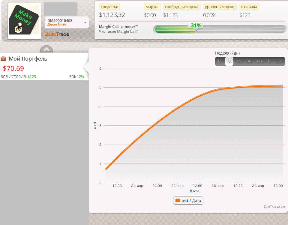Click the 24. апр axis date label
The height and width of the screenshot is (225, 288).
click(258, 186)
